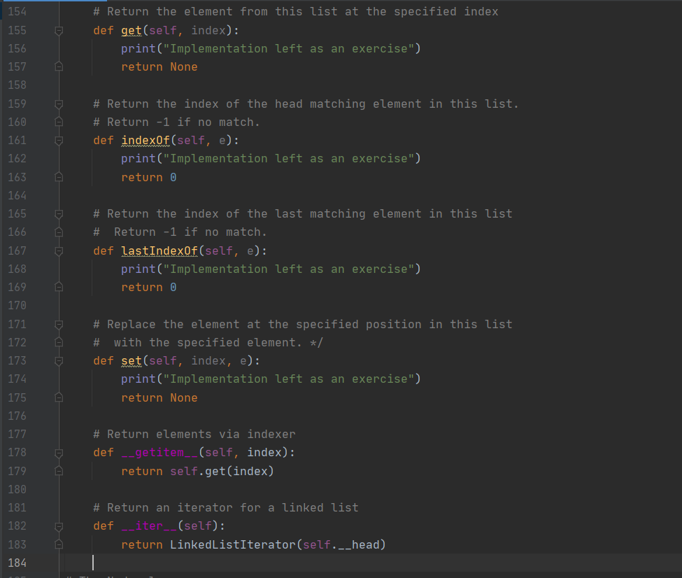Click the gutter fold icon beside line 166

point(59,232)
